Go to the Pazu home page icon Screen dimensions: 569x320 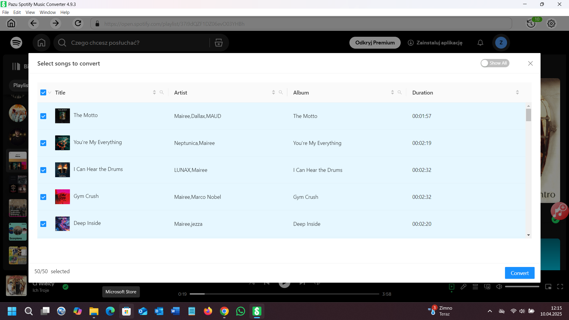pos(11,23)
